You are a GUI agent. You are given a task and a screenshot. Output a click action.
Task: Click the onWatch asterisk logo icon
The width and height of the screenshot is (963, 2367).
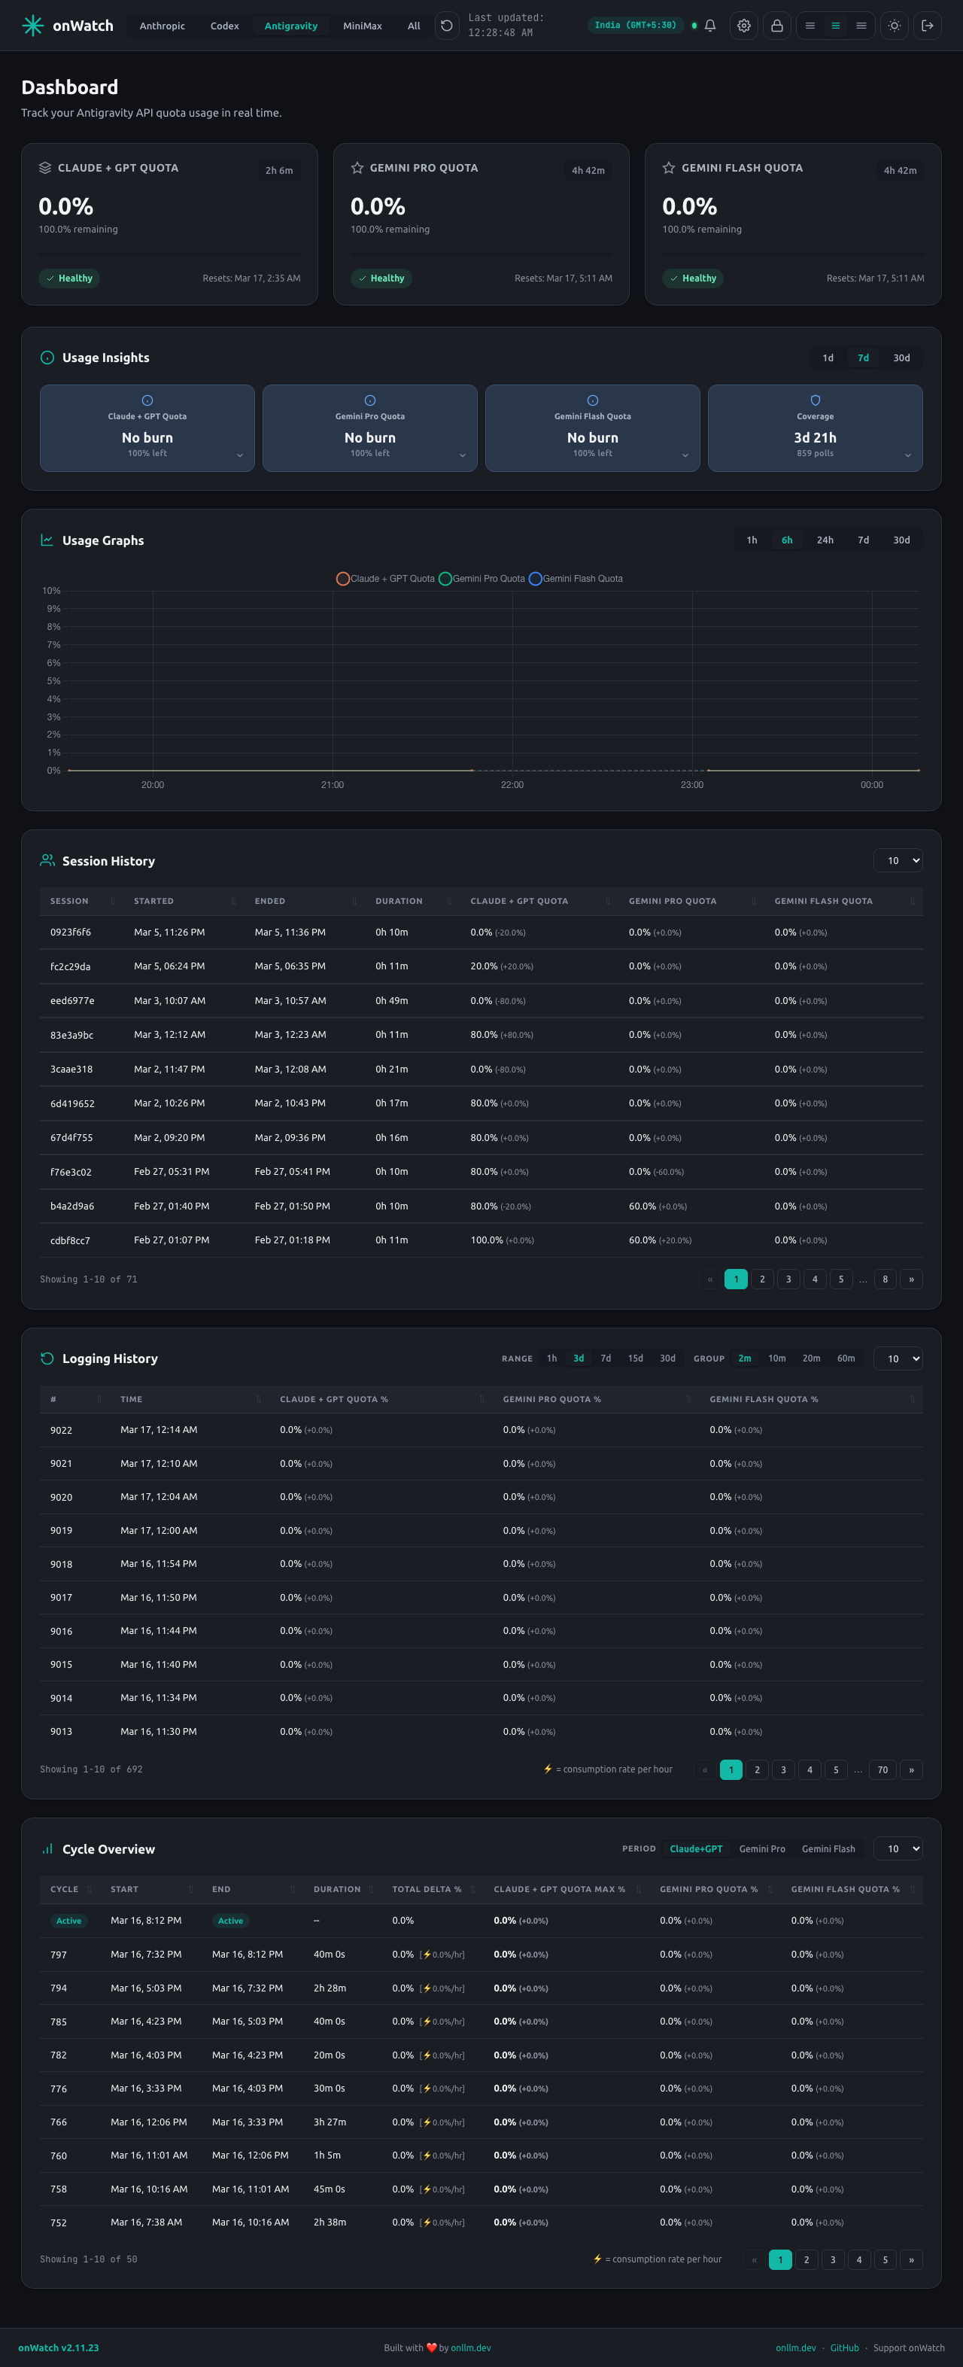coord(32,26)
